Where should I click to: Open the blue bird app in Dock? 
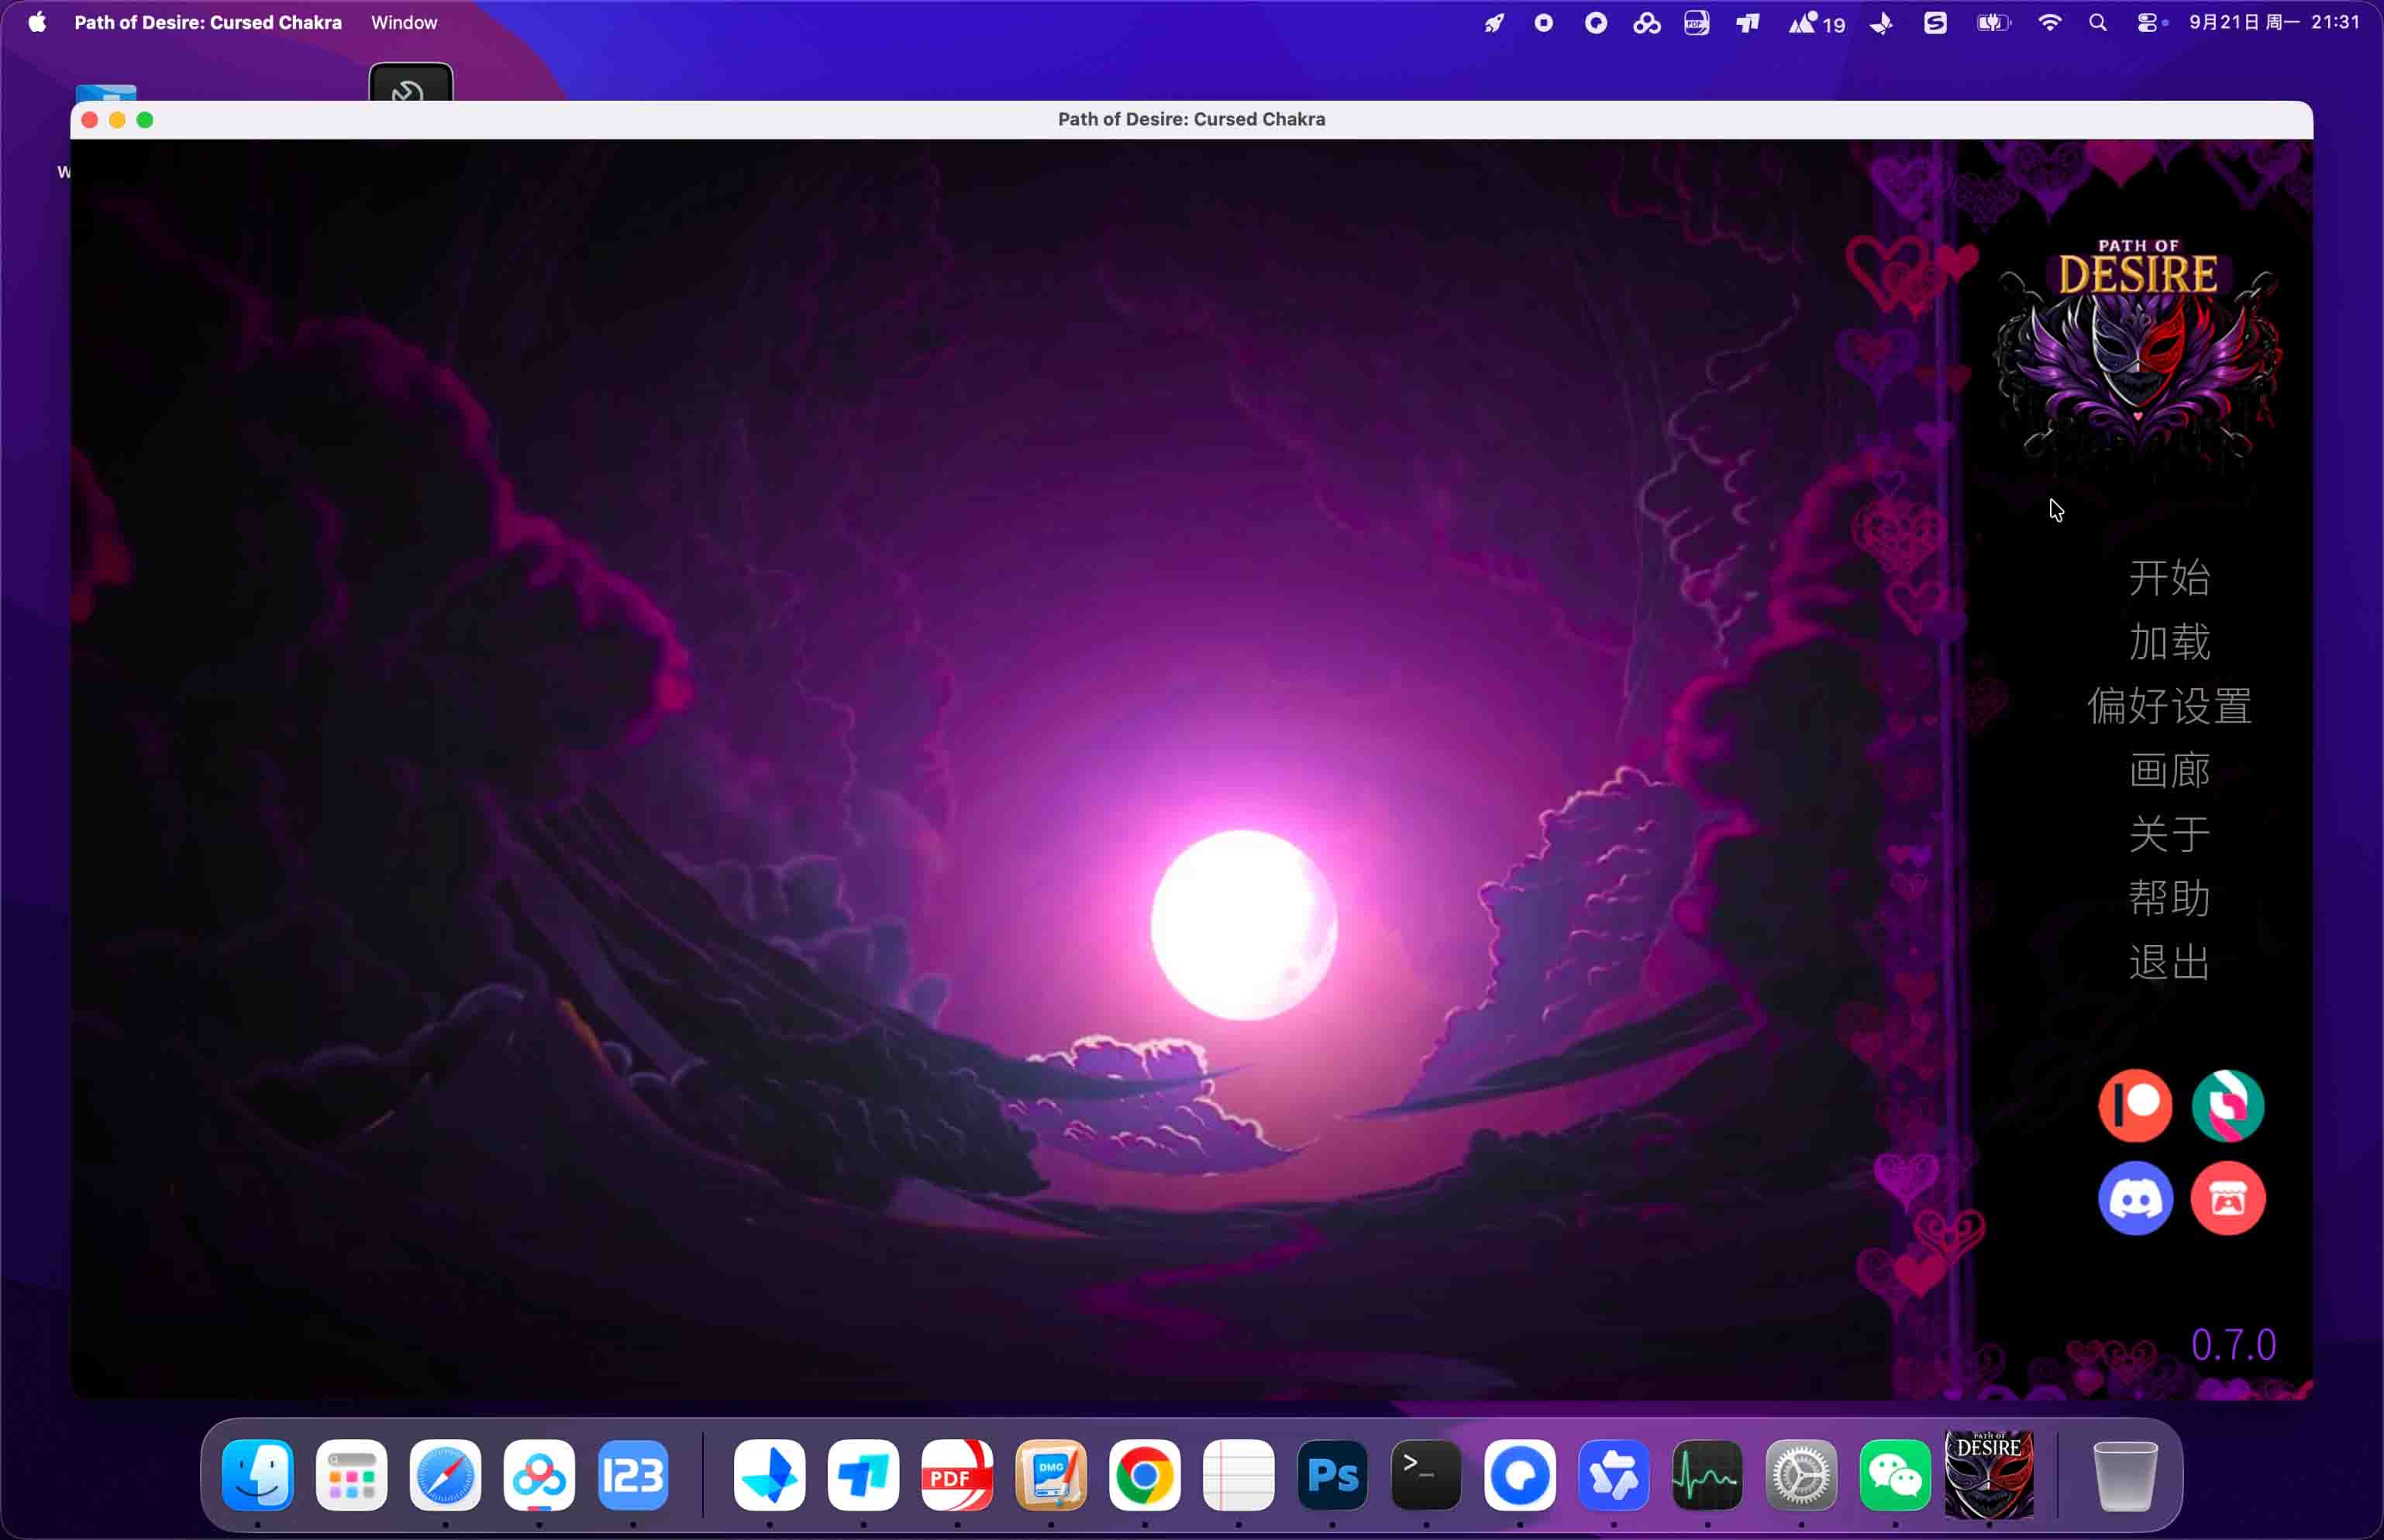pos(770,1475)
